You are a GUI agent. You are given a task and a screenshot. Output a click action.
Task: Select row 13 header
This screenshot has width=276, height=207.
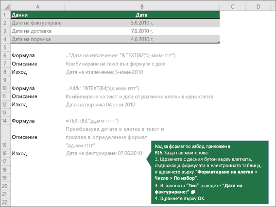5,112
